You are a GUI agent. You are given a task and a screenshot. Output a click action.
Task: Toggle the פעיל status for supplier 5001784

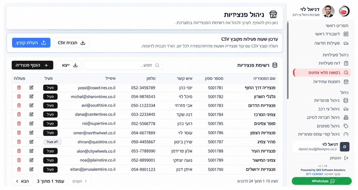[x=50, y=114]
